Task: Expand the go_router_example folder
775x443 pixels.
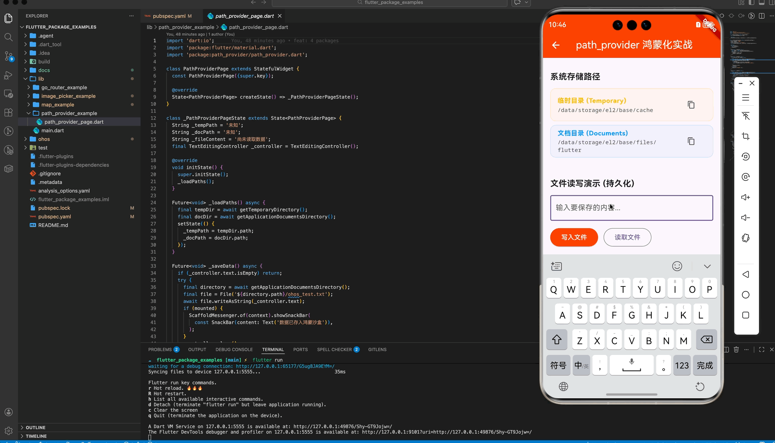Action: click(x=64, y=87)
